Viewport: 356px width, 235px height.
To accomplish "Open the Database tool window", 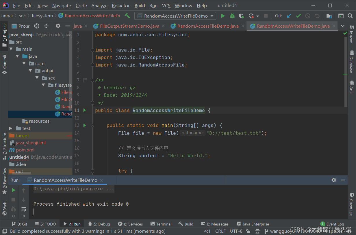I will tap(352, 61).
